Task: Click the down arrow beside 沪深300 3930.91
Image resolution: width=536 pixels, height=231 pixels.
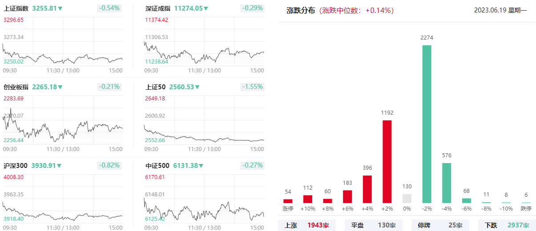Action: (59, 166)
